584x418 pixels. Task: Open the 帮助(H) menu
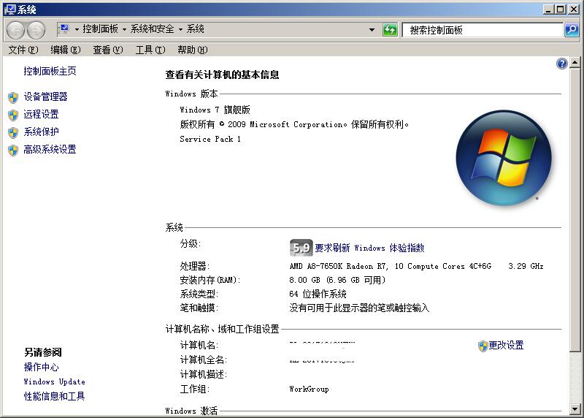(x=193, y=50)
